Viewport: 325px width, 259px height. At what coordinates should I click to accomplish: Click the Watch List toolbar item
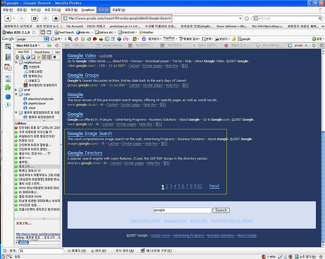tap(127, 32)
